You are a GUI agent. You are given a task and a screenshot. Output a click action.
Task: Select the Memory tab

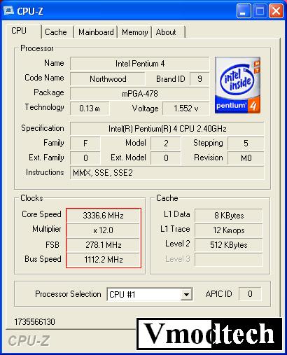[135, 32]
